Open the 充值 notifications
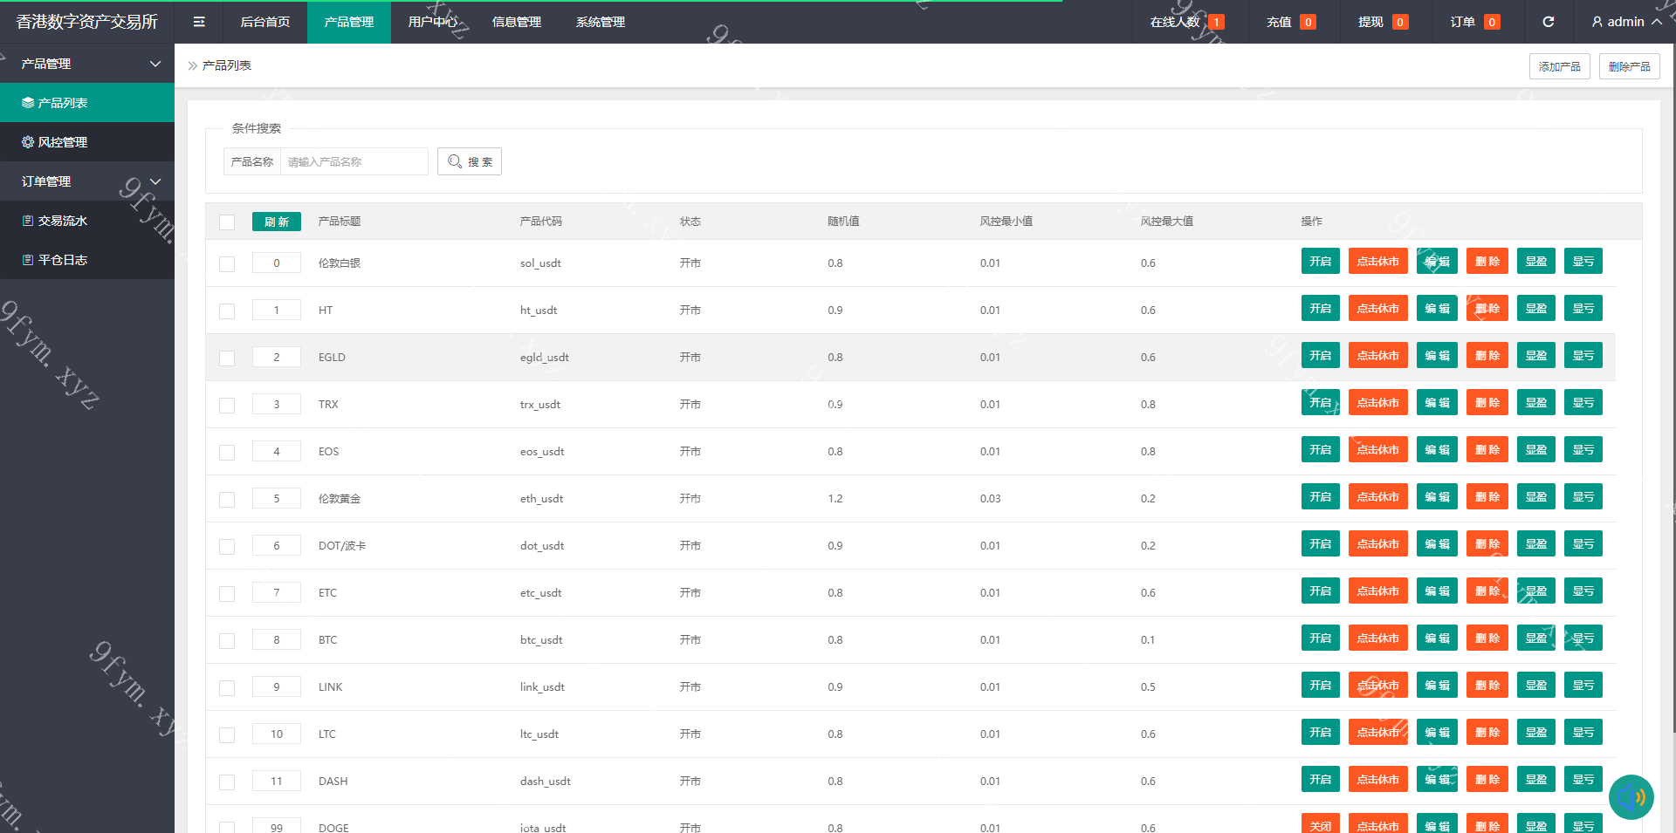 [1291, 22]
